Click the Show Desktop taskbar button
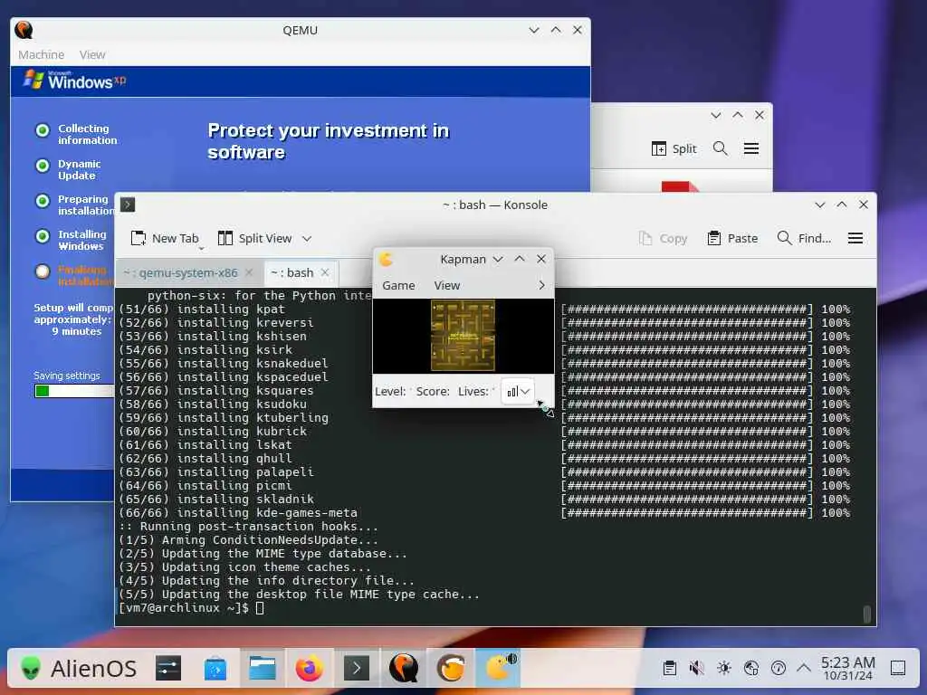 (x=898, y=669)
